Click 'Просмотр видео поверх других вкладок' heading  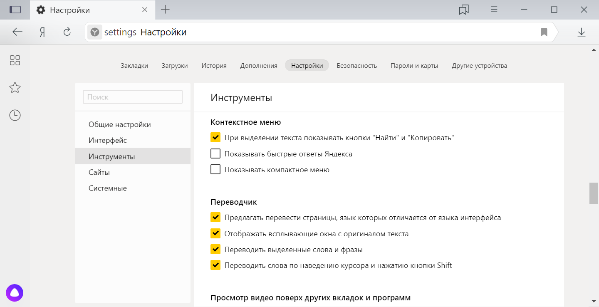(311, 298)
